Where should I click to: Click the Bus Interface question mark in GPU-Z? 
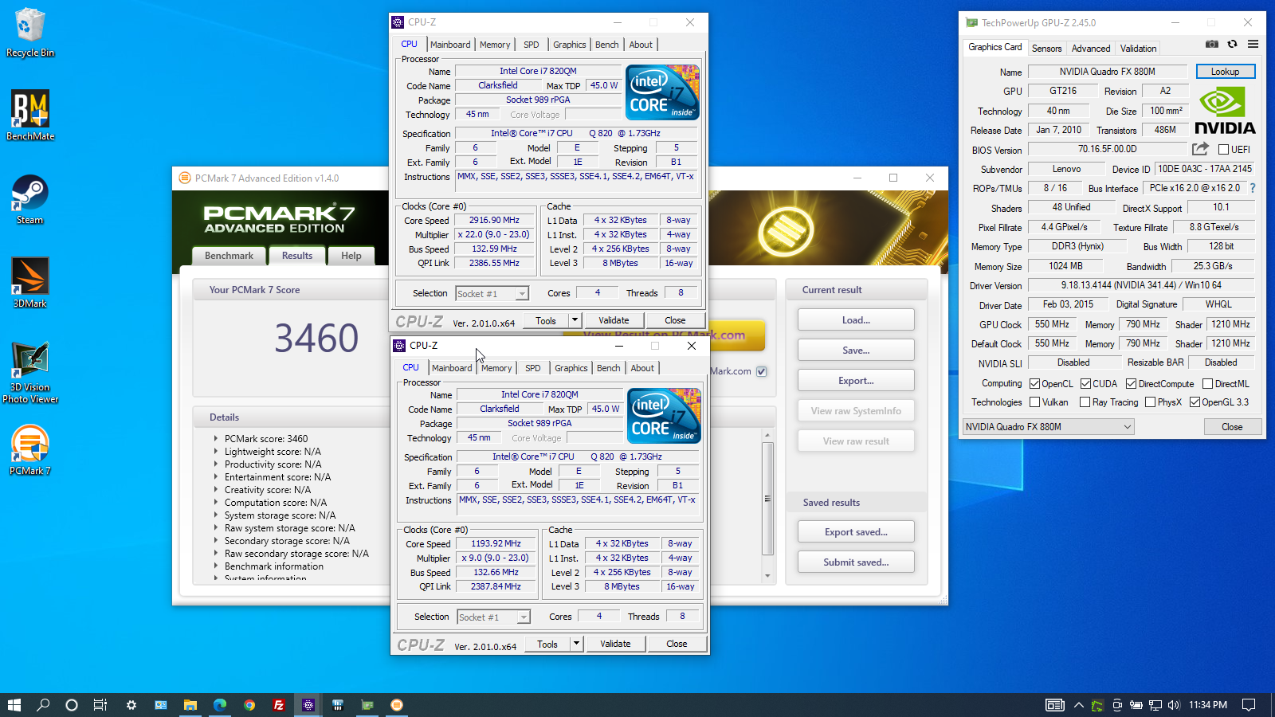tap(1252, 188)
